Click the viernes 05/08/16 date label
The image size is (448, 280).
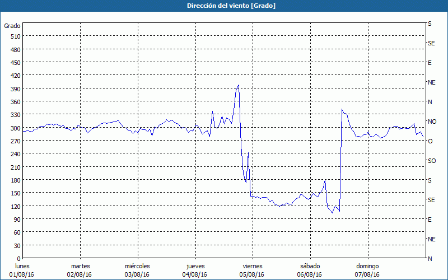252,270
